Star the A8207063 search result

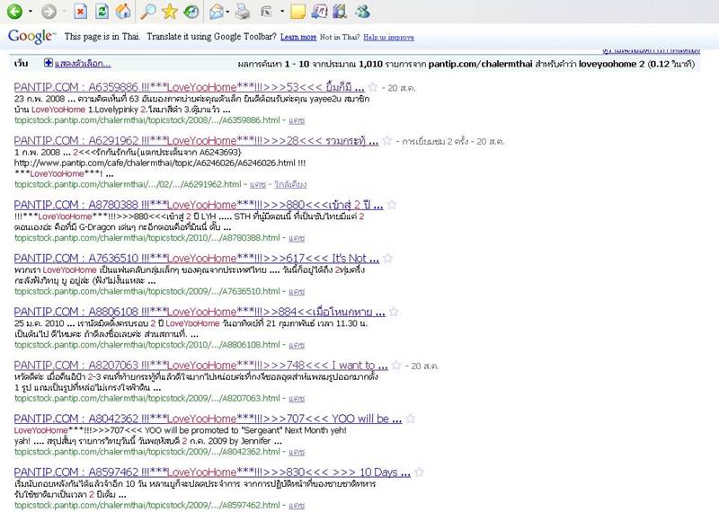click(396, 366)
